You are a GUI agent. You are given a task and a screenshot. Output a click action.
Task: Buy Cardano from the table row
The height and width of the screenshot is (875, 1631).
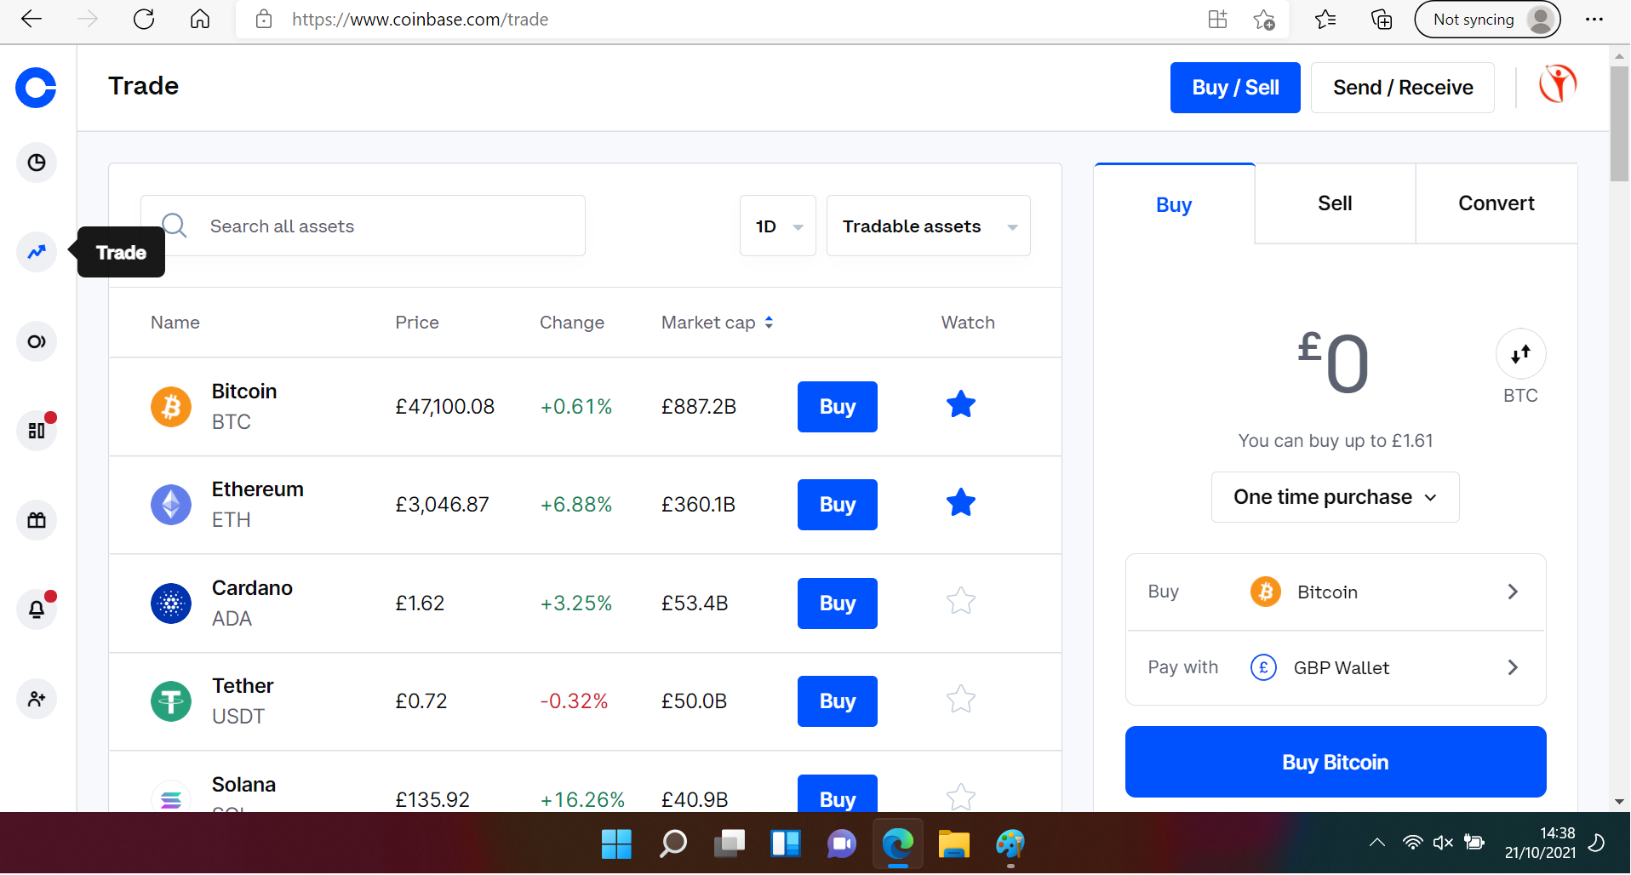(x=838, y=603)
